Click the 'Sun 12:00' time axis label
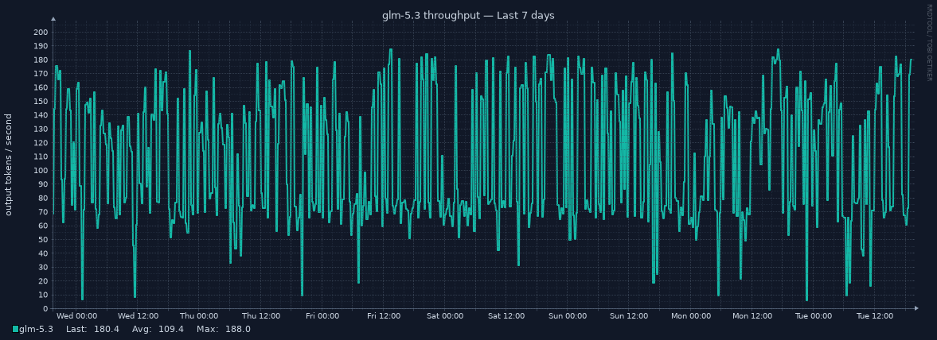This screenshot has height=340, width=937. [629, 316]
